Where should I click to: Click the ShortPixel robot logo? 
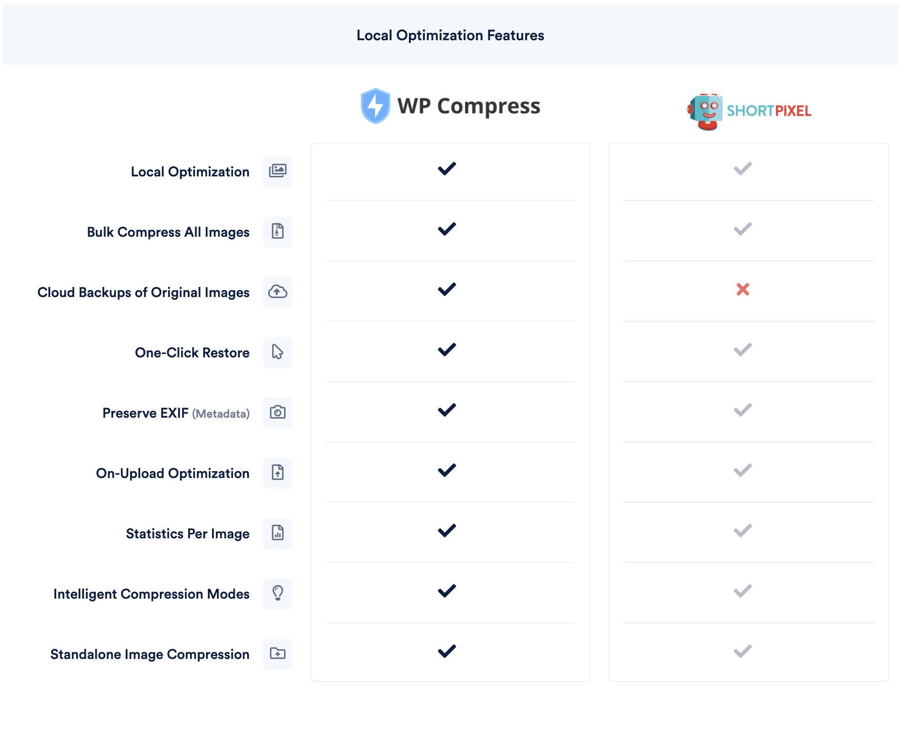point(706,112)
